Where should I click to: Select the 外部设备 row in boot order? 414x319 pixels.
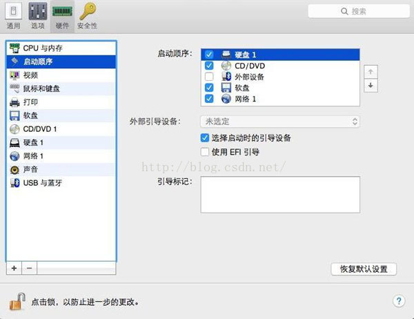pos(280,77)
